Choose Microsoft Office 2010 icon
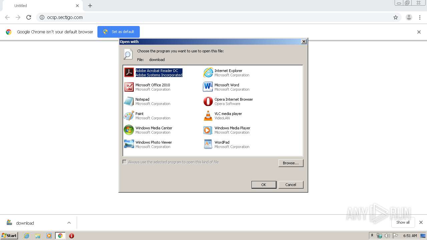The width and height of the screenshot is (427, 240). [x=129, y=87]
